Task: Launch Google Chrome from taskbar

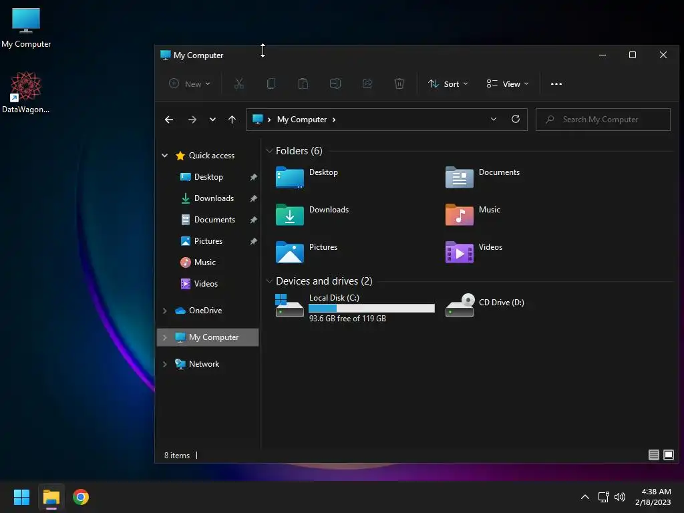Action: coord(81,497)
